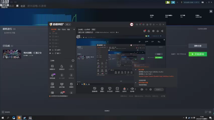Image resolution: width=214 pixels, height=120 pixels.
Task: Click the share icon in room bar
Action: click(162, 31)
